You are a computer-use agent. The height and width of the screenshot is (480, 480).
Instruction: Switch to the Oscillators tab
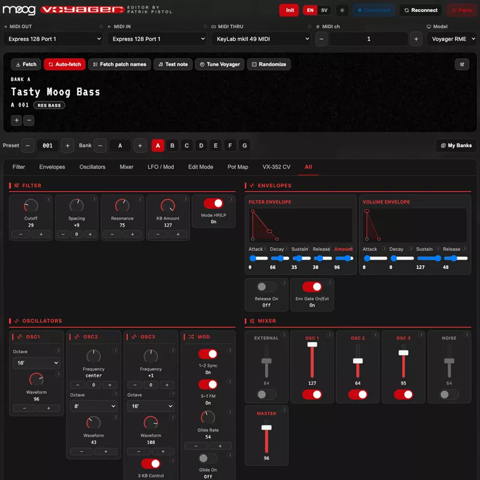coord(92,167)
